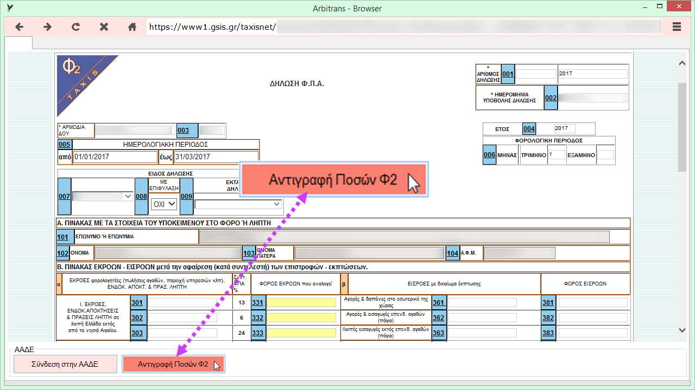
Task: Click the field code 102 link
Action: click(62, 253)
